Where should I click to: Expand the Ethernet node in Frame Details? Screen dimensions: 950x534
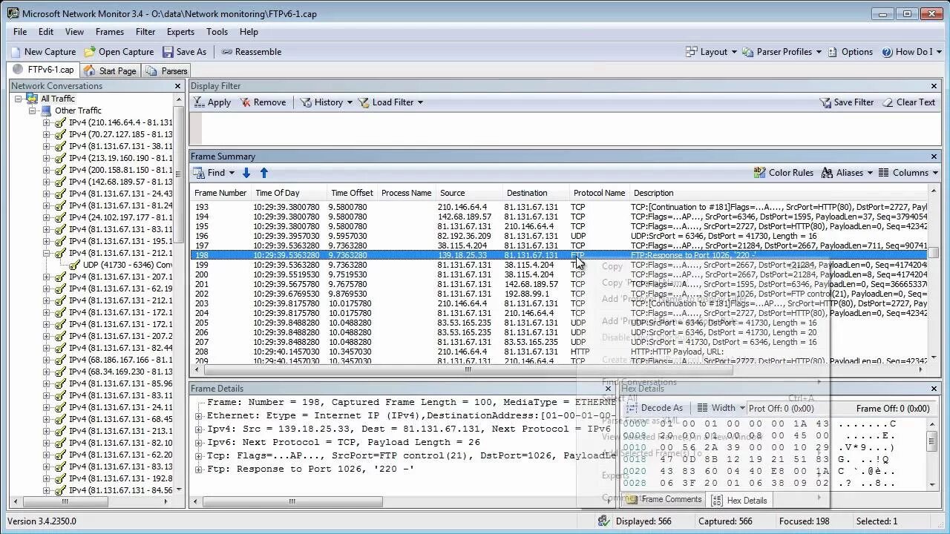tap(199, 416)
